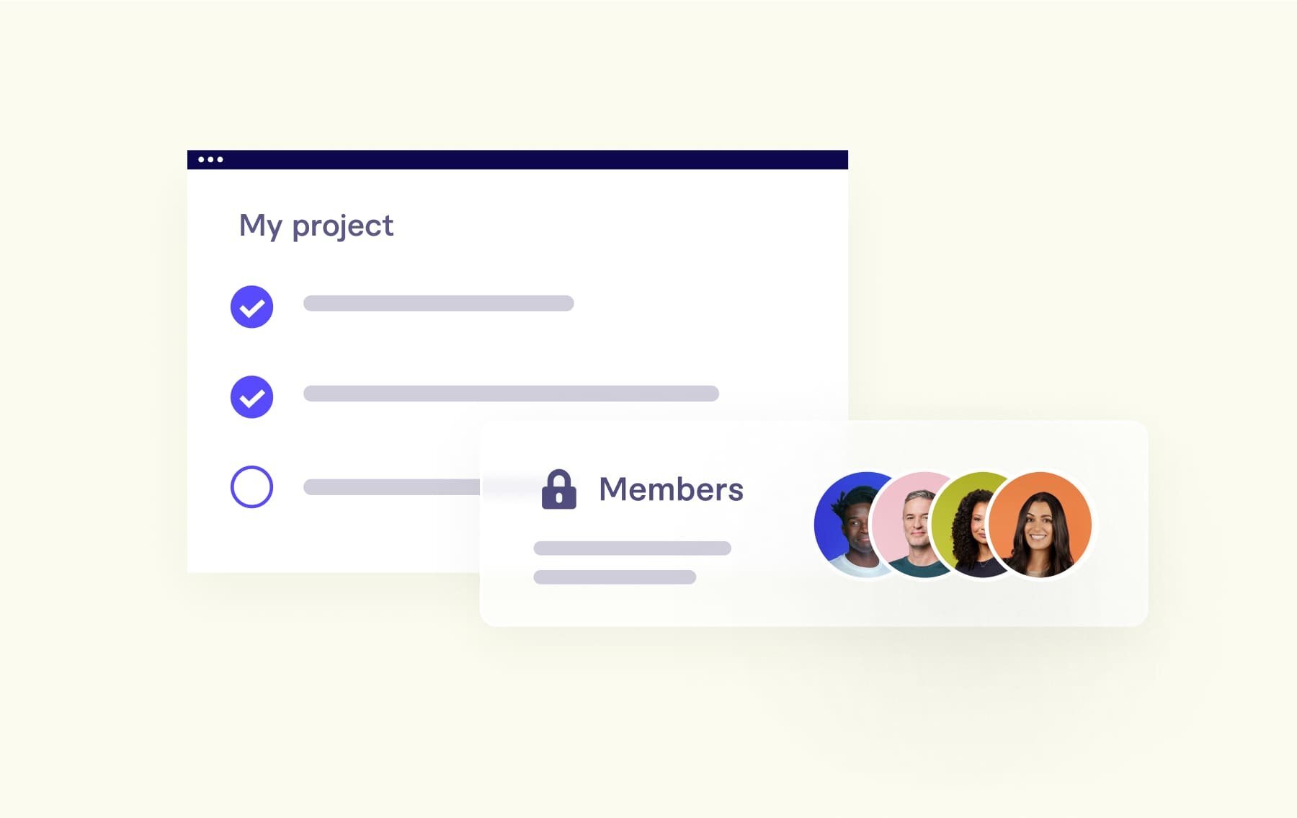Uncheck the first completed task checkbox
Screen dimensions: 1297x818
251,307
